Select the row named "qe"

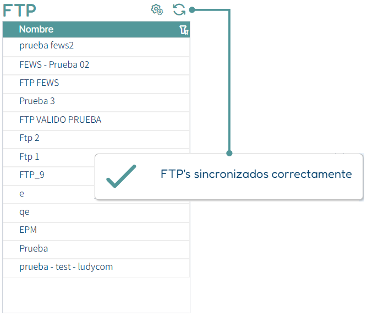[x=96, y=213]
